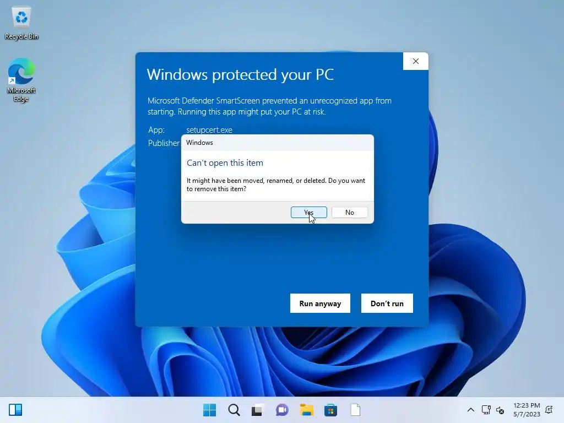Viewport: 564px width, 423px height.
Task: Click the 'Can't open this item' heading
Action: pyautogui.click(x=225, y=163)
